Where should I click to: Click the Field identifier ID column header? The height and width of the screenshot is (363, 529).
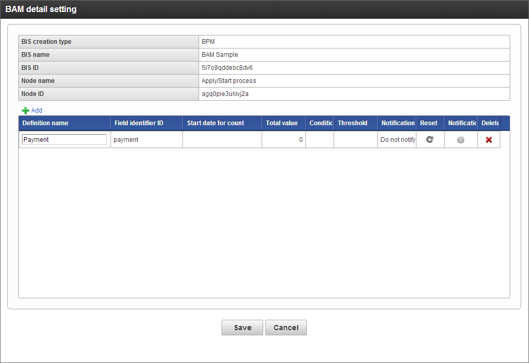pos(147,123)
